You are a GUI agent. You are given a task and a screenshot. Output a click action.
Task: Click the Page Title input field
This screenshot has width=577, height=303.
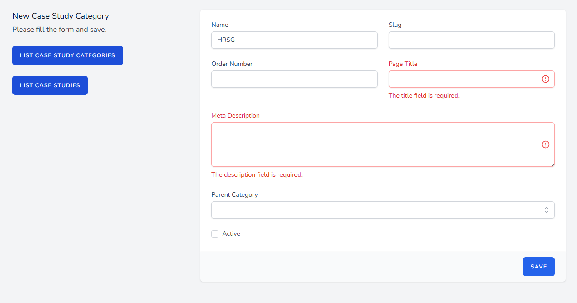471,79
